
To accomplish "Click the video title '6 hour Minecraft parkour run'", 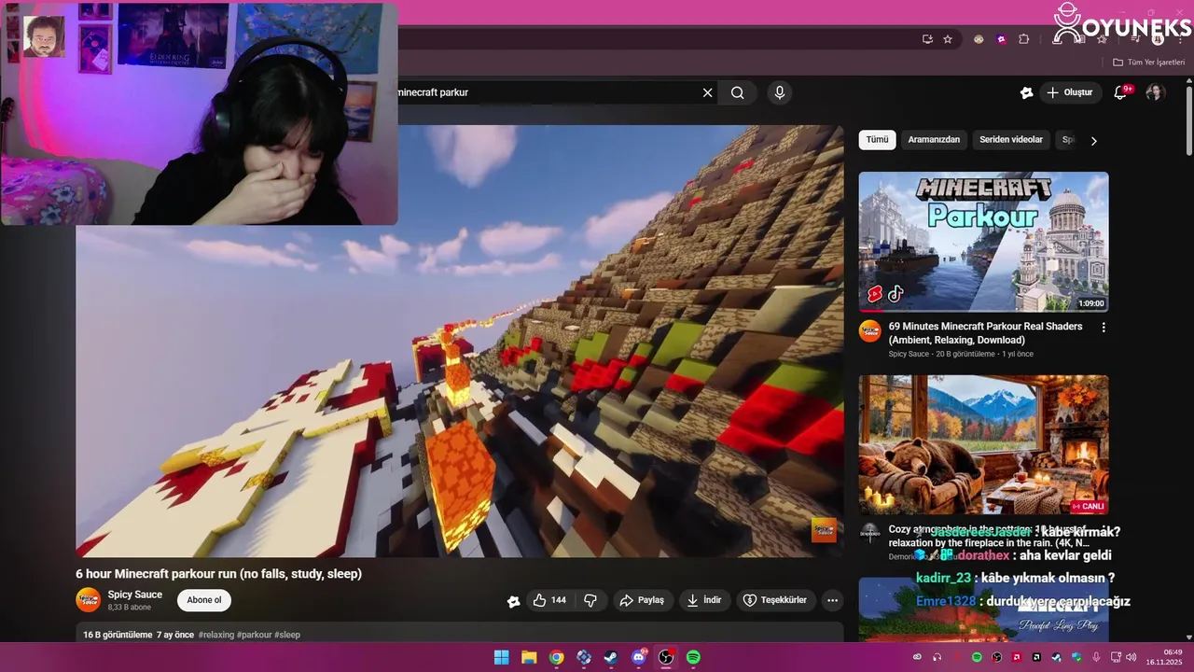I will pyautogui.click(x=218, y=574).
